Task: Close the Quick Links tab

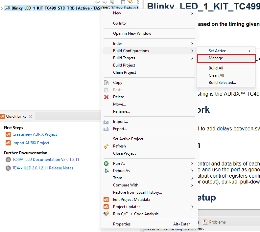Action: (x=31, y=117)
